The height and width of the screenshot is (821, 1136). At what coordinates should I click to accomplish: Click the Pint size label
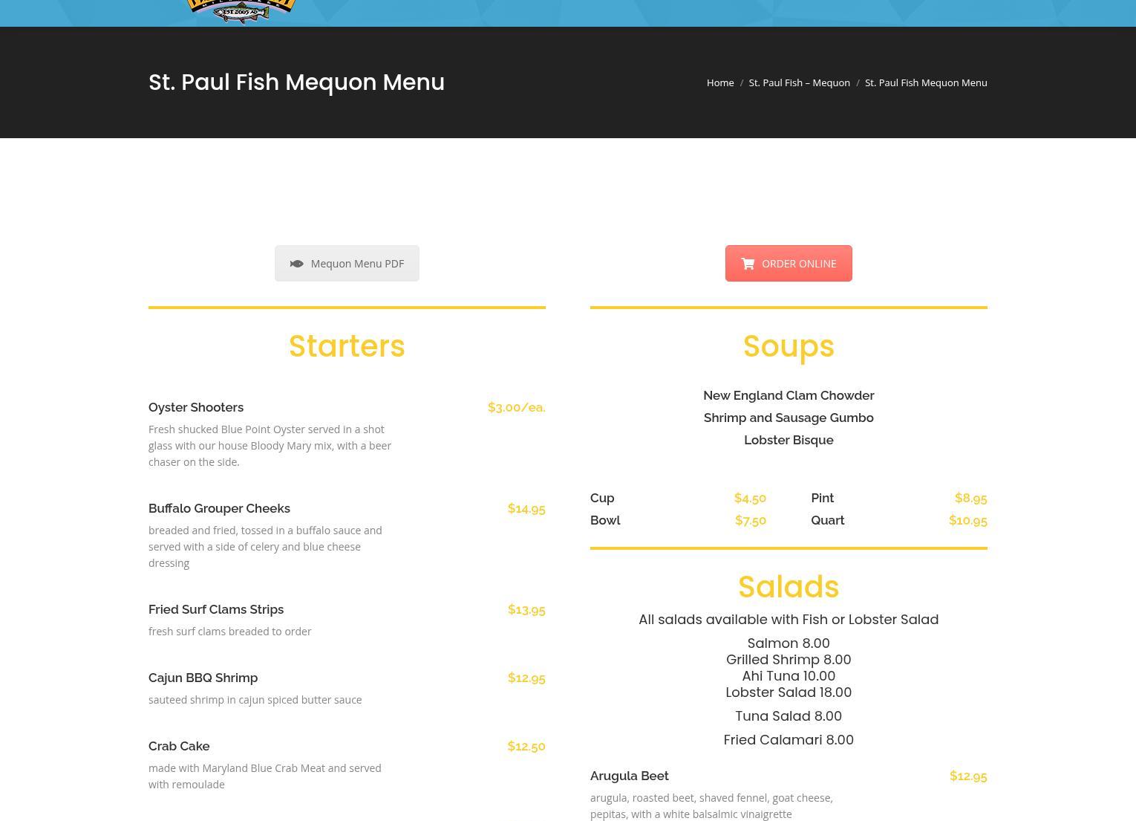click(822, 498)
